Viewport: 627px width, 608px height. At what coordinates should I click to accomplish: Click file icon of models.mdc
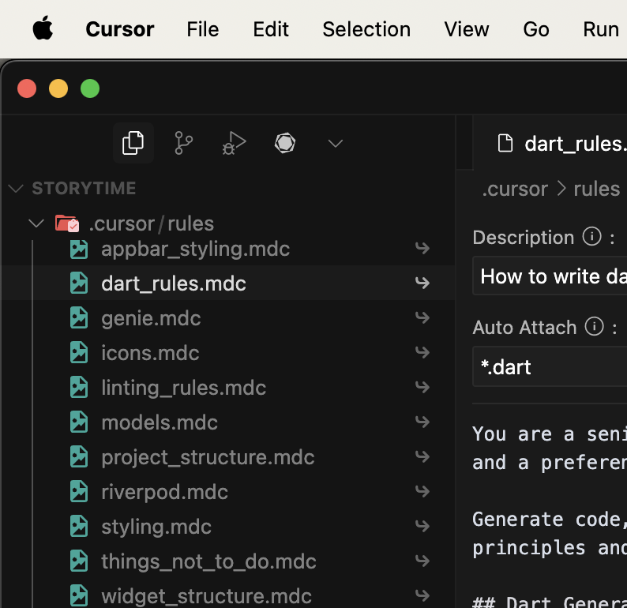(x=79, y=422)
